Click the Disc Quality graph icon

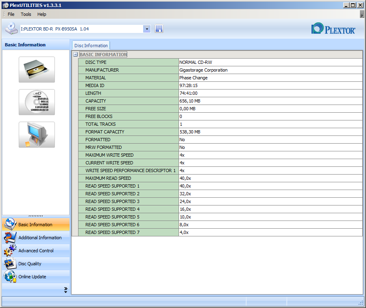click(10, 263)
